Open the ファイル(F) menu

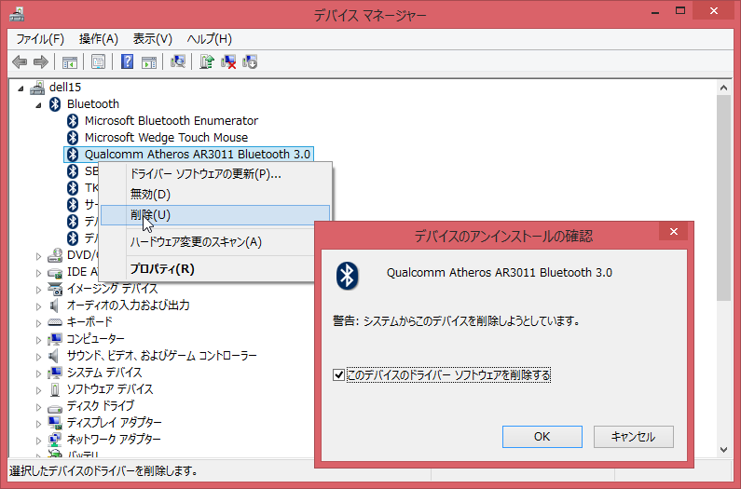pyautogui.click(x=40, y=39)
